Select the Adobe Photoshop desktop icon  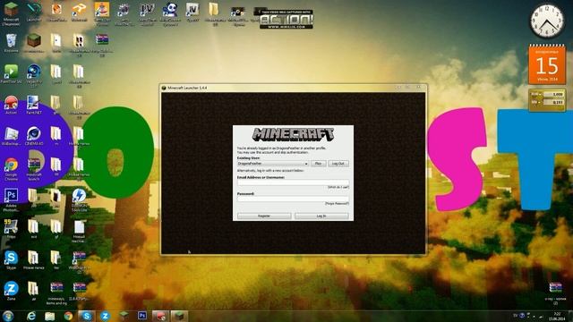[11, 199]
